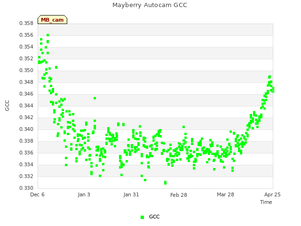Click the 0.334 y-axis tick label
The width and height of the screenshot is (301, 226).
click(x=26, y=164)
